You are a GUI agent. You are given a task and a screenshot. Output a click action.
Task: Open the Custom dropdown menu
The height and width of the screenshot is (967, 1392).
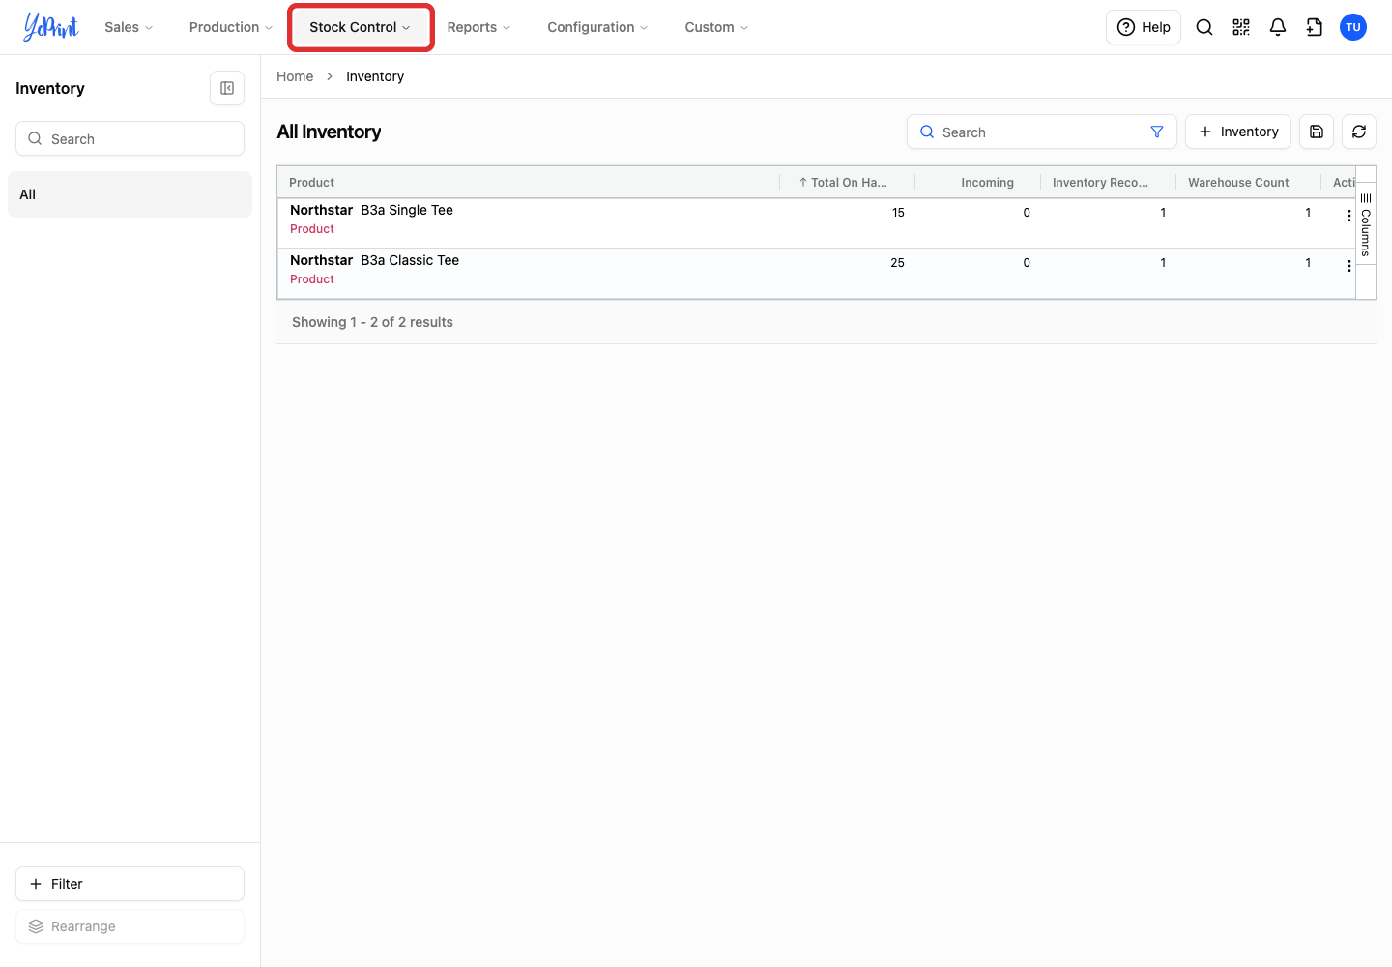pos(716,27)
